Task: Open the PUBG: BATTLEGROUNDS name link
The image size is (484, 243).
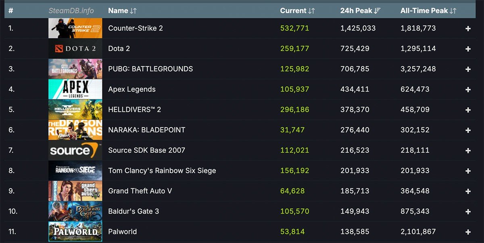Action: point(150,69)
